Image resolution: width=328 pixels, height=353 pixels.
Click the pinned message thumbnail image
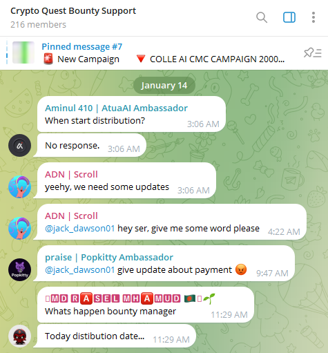click(x=23, y=53)
